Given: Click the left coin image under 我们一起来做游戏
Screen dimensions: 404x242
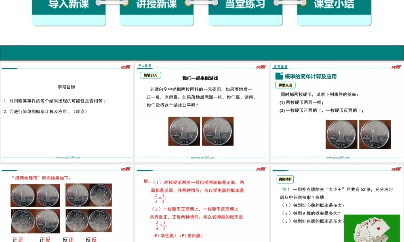Looking at the screenshot, I should click(x=184, y=131).
